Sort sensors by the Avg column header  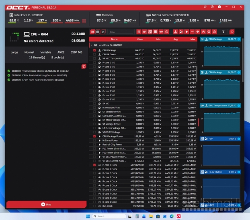(175, 39)
